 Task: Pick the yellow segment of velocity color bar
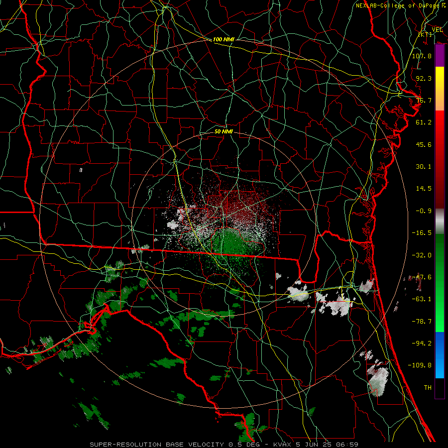pyautogui.click(x=440, y=78)
